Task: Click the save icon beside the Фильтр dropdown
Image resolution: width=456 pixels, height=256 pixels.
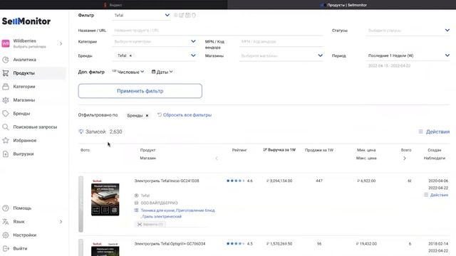Action: (x=188, y=15)
